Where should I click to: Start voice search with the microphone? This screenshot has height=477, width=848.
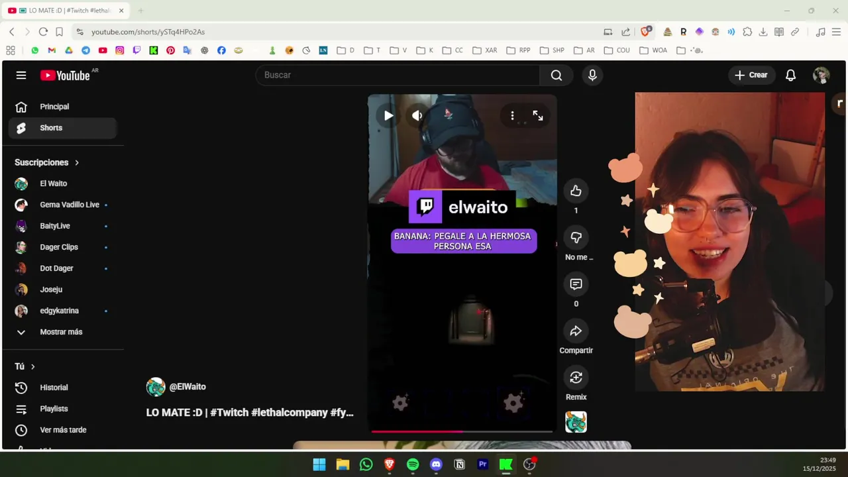coord(592,76)
